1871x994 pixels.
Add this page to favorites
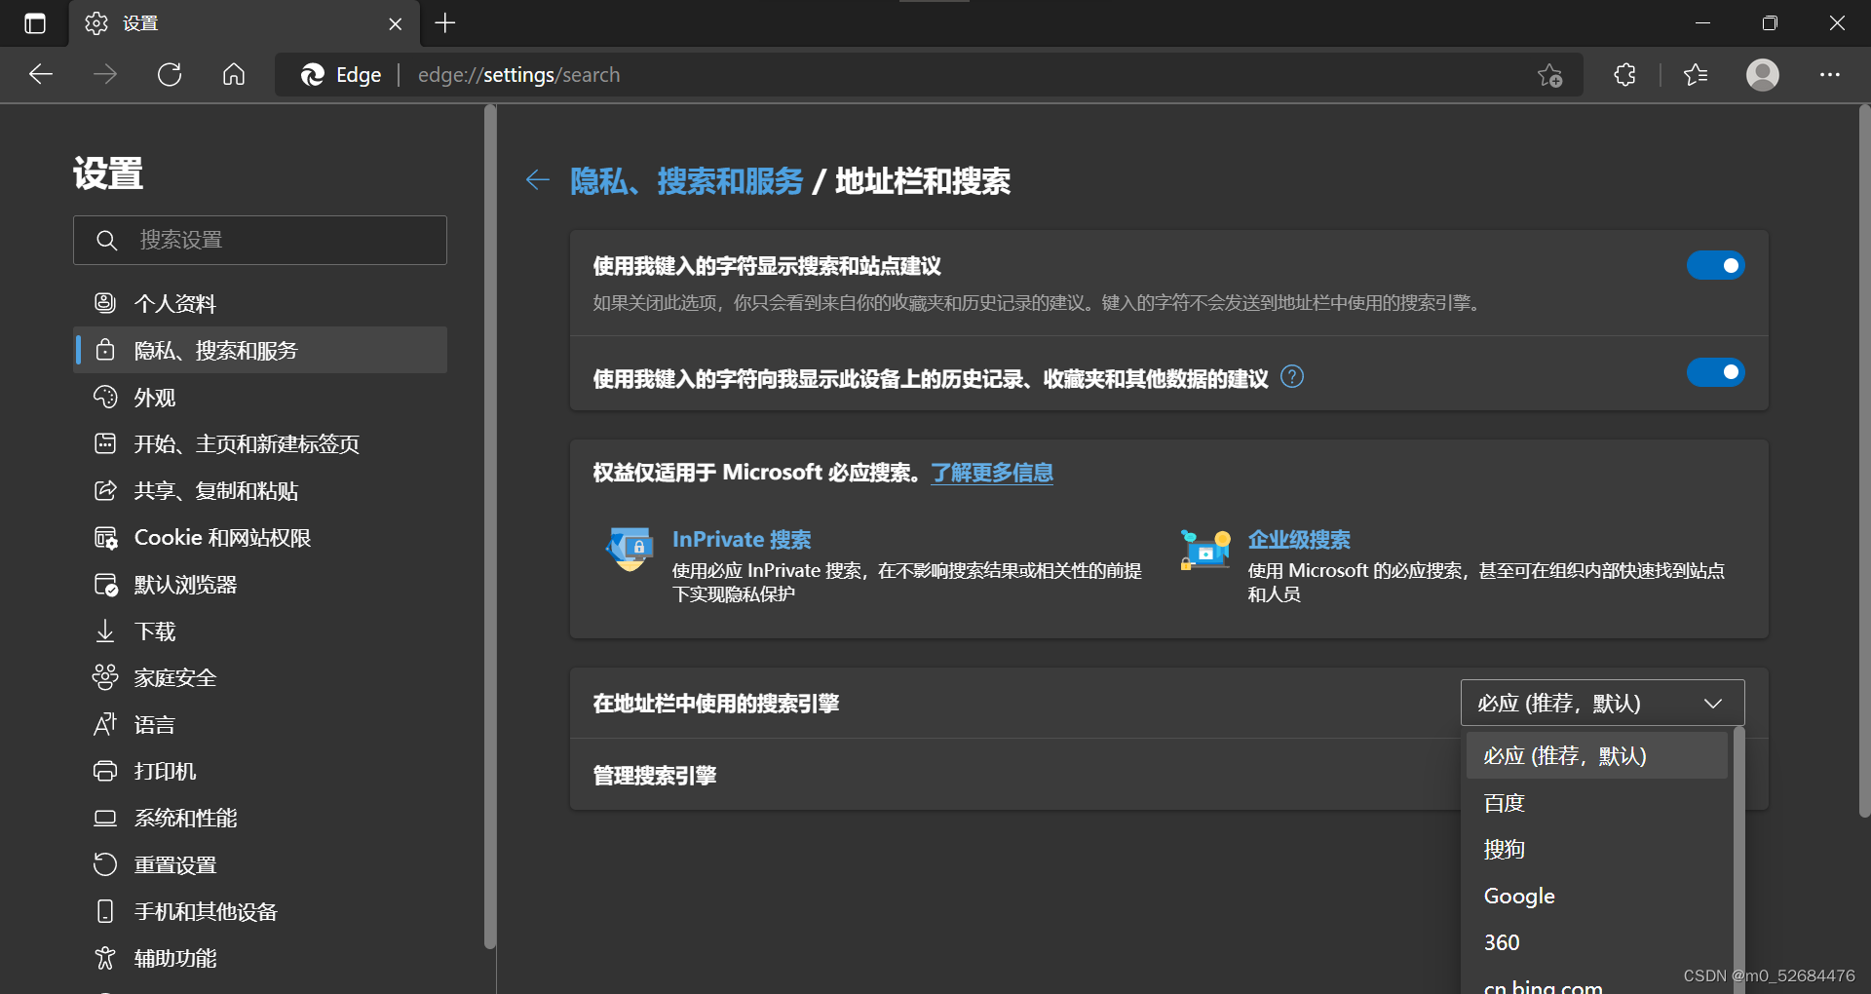(1549, 75)
